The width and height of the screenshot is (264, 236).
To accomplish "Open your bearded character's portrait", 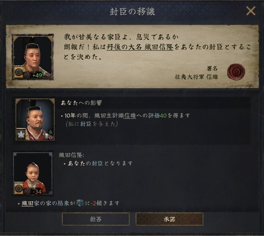I will click(x=35, y=120).
